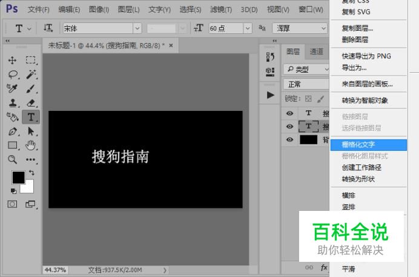This screenshot has height=277, width=419.
Task: Open status bar info arrow
Action: coord(165,270)
